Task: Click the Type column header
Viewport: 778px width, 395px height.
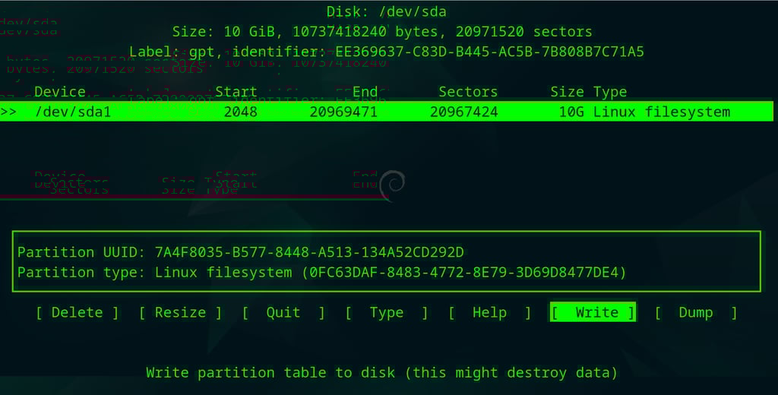Action: [610, 92]
